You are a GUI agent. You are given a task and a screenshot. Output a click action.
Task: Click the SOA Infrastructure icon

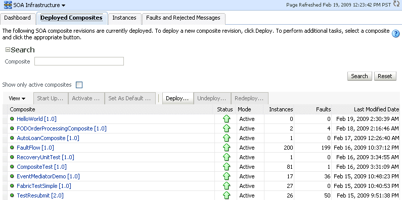8,5
